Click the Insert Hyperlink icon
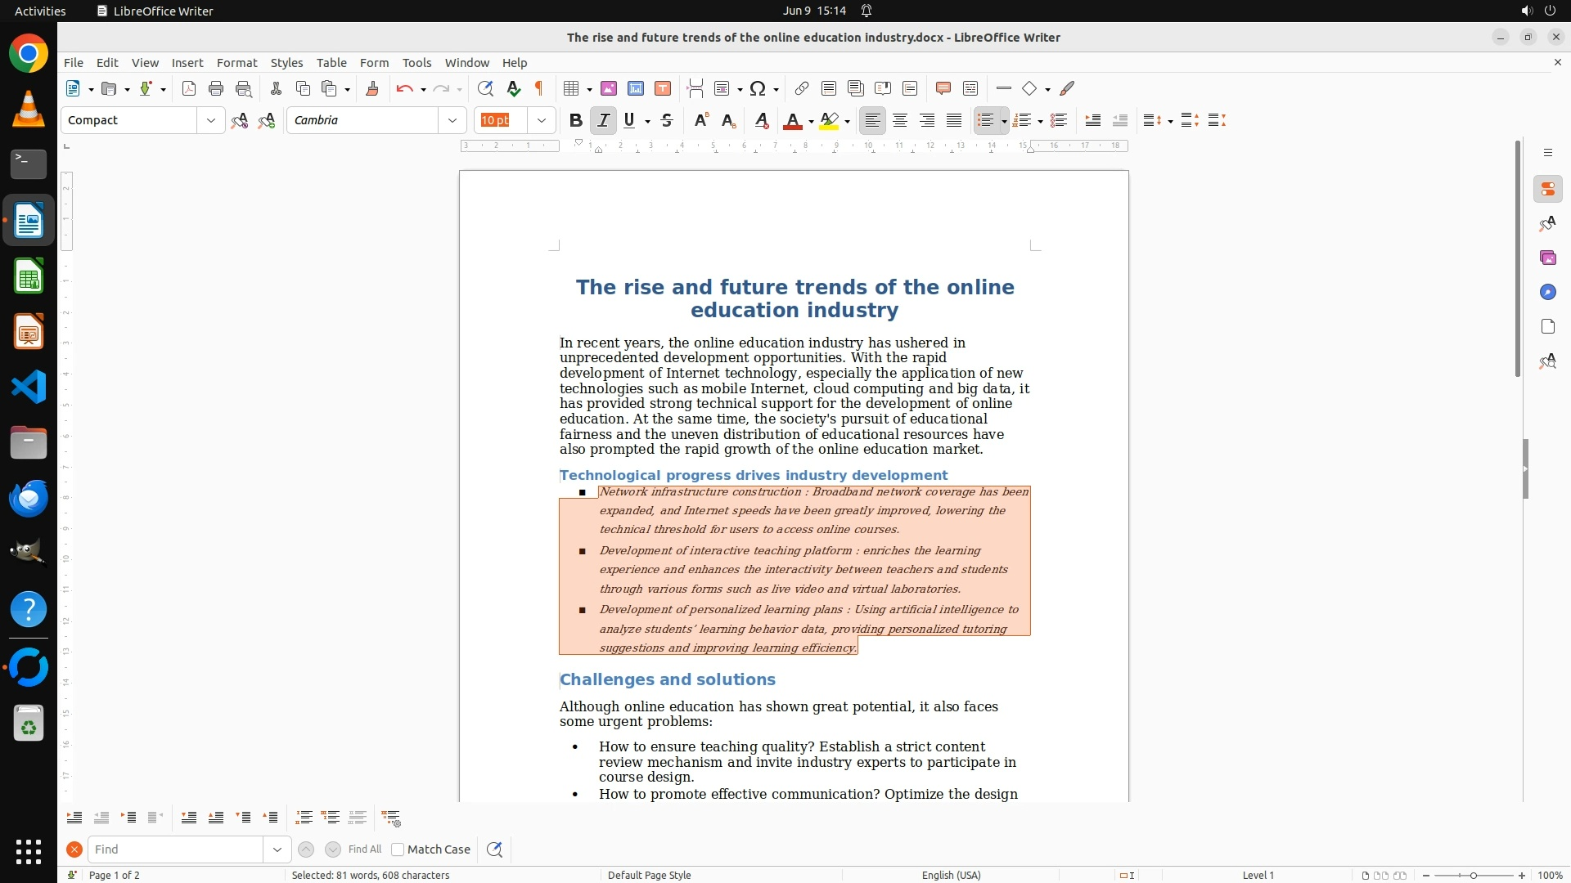The height and width of the screenshot is (883, 1571). 802,88
